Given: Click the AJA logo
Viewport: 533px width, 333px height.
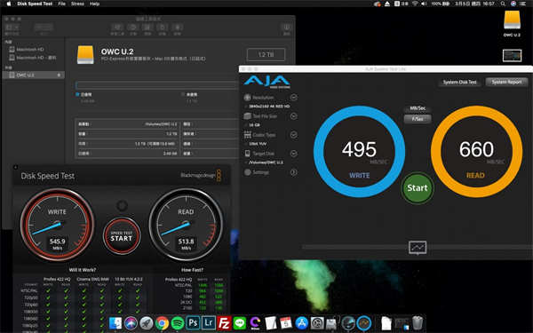Looking at the screenshot, I should coord(266,82).
